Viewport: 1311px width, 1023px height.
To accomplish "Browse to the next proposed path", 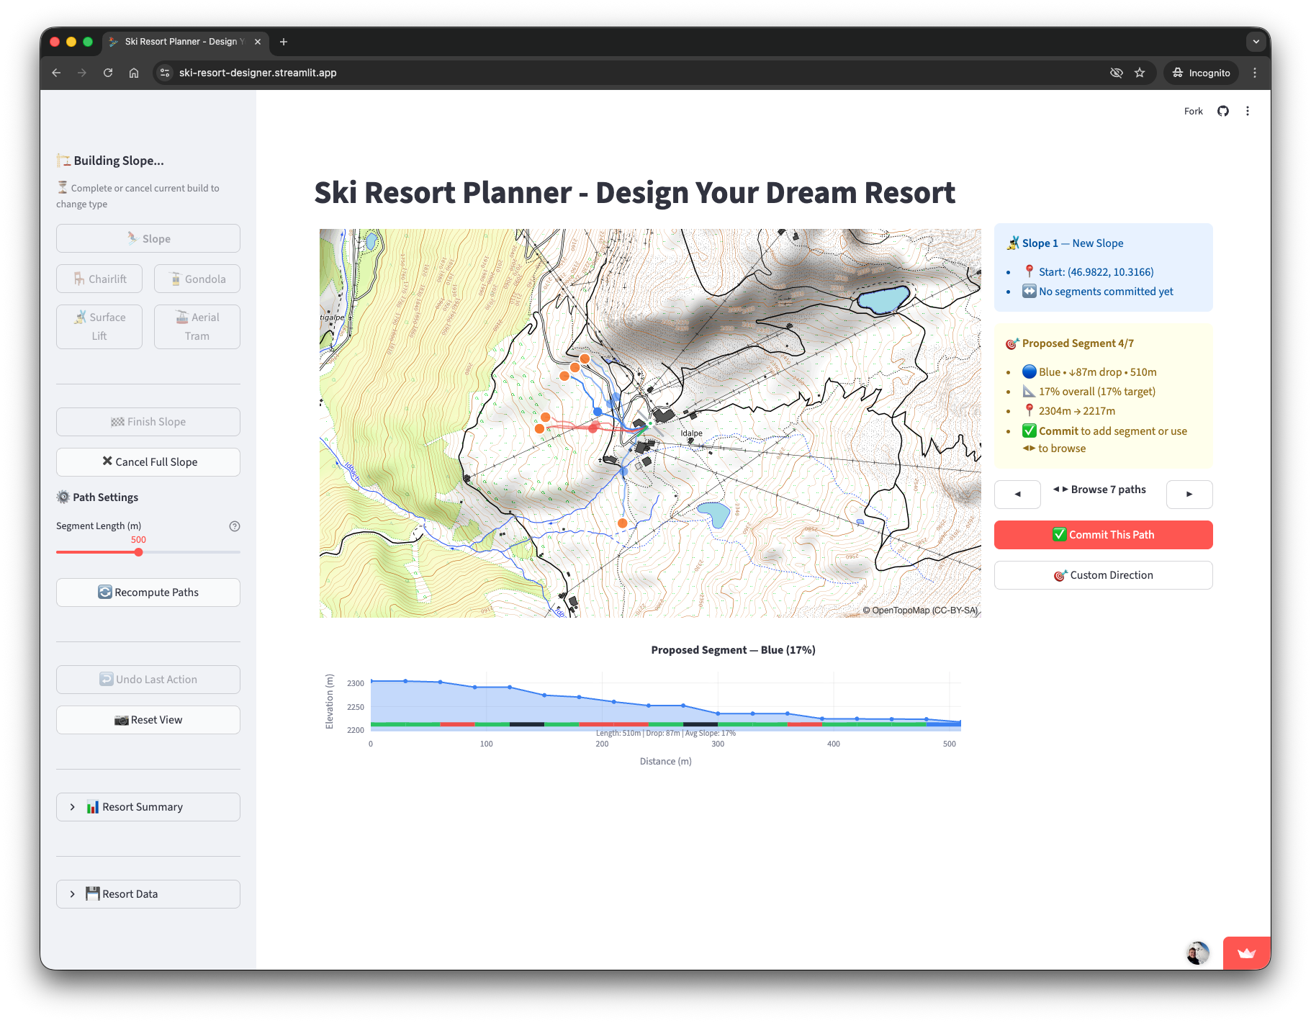I will point(1189,495).
